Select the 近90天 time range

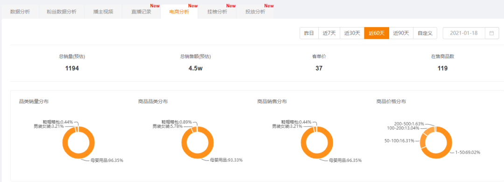(401, 33)
